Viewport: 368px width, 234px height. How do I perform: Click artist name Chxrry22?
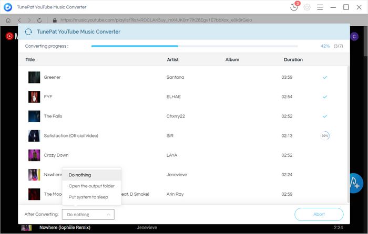point(176,116)
